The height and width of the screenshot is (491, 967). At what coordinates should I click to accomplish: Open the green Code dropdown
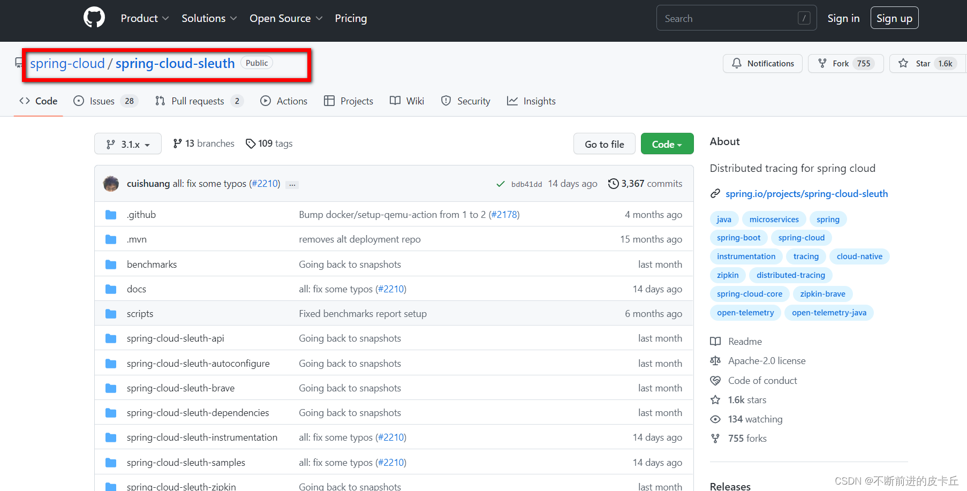[667, 143]
